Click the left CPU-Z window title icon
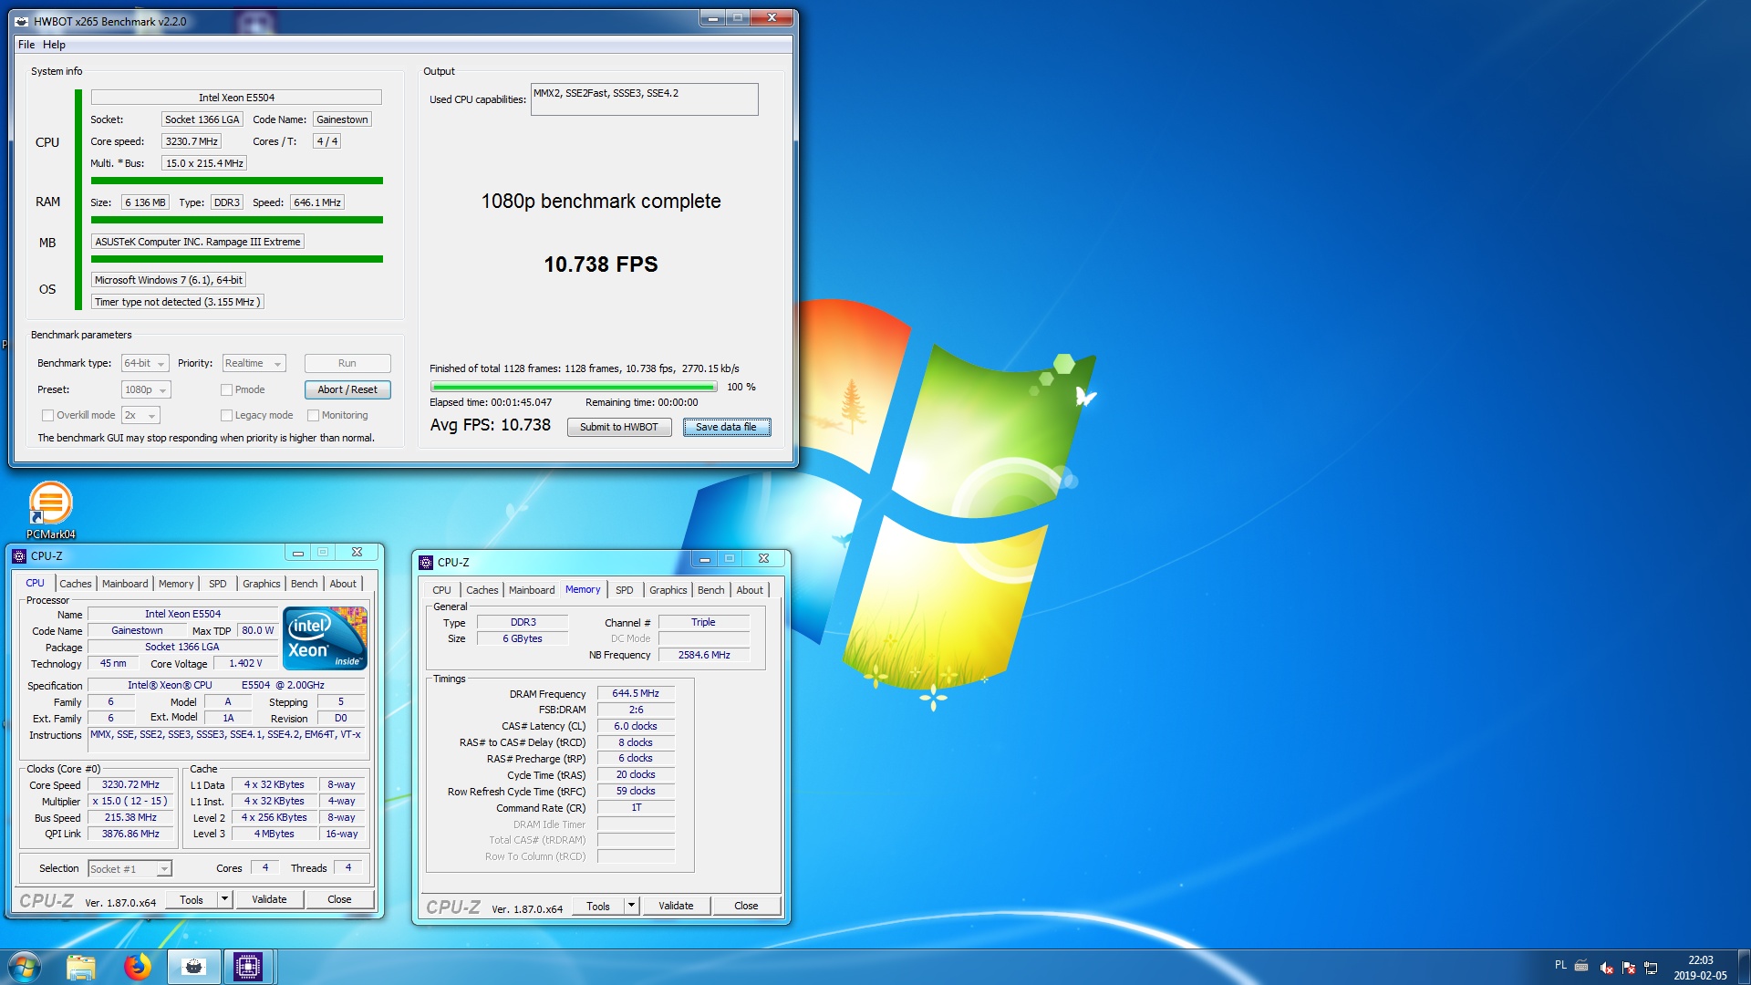 point(19,555)
